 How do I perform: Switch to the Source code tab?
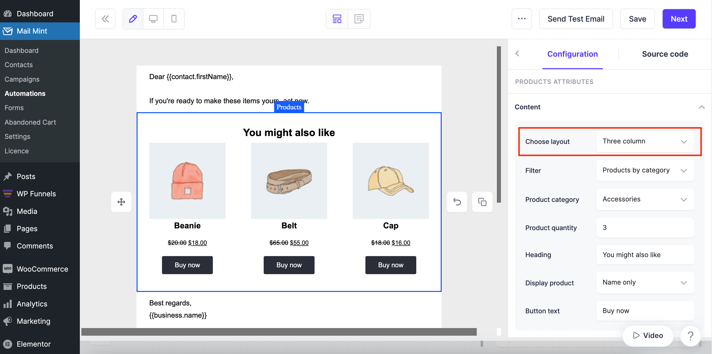[665, 54]
